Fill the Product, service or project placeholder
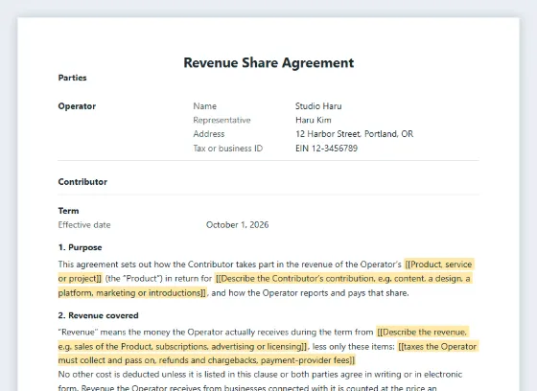Viewport: 537px width, 391px height. click(439, 264)
